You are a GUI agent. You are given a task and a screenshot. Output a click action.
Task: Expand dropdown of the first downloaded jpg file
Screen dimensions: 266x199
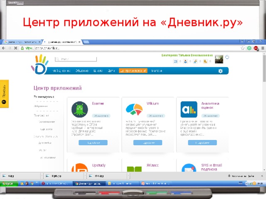click(x=42, y=176)
